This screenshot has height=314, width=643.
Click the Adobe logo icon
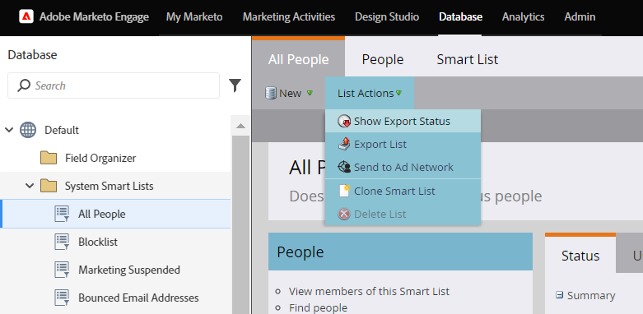coord(26,16)
